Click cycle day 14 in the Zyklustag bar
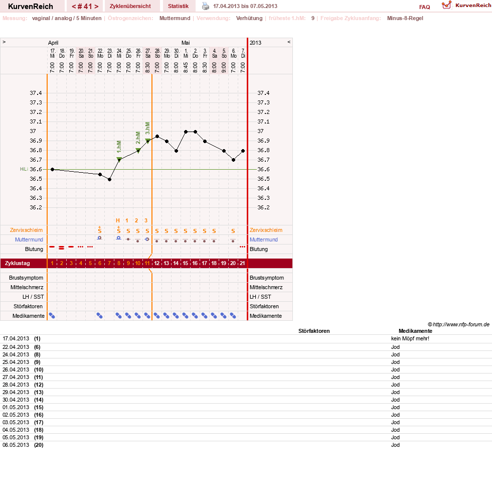The width and height of the screenshot is (492, 491). pyautogui.click(x=176, y=263)
